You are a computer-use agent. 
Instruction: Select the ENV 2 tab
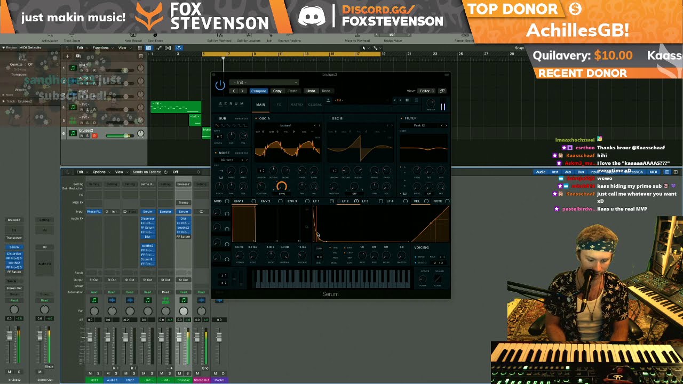pos(265,201)
